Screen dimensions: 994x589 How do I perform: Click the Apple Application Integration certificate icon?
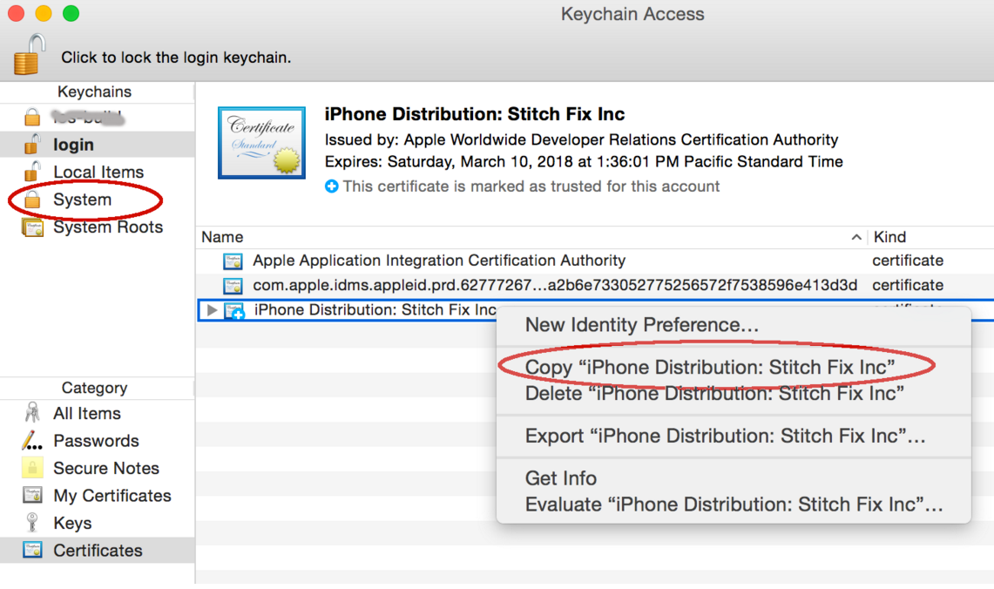pyautogui.click(x=233, y=261)
